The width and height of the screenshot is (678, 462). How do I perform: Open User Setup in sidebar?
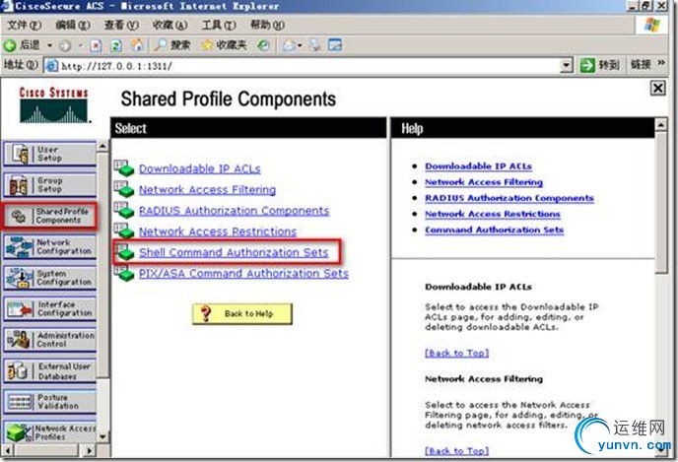pos(49,154)
